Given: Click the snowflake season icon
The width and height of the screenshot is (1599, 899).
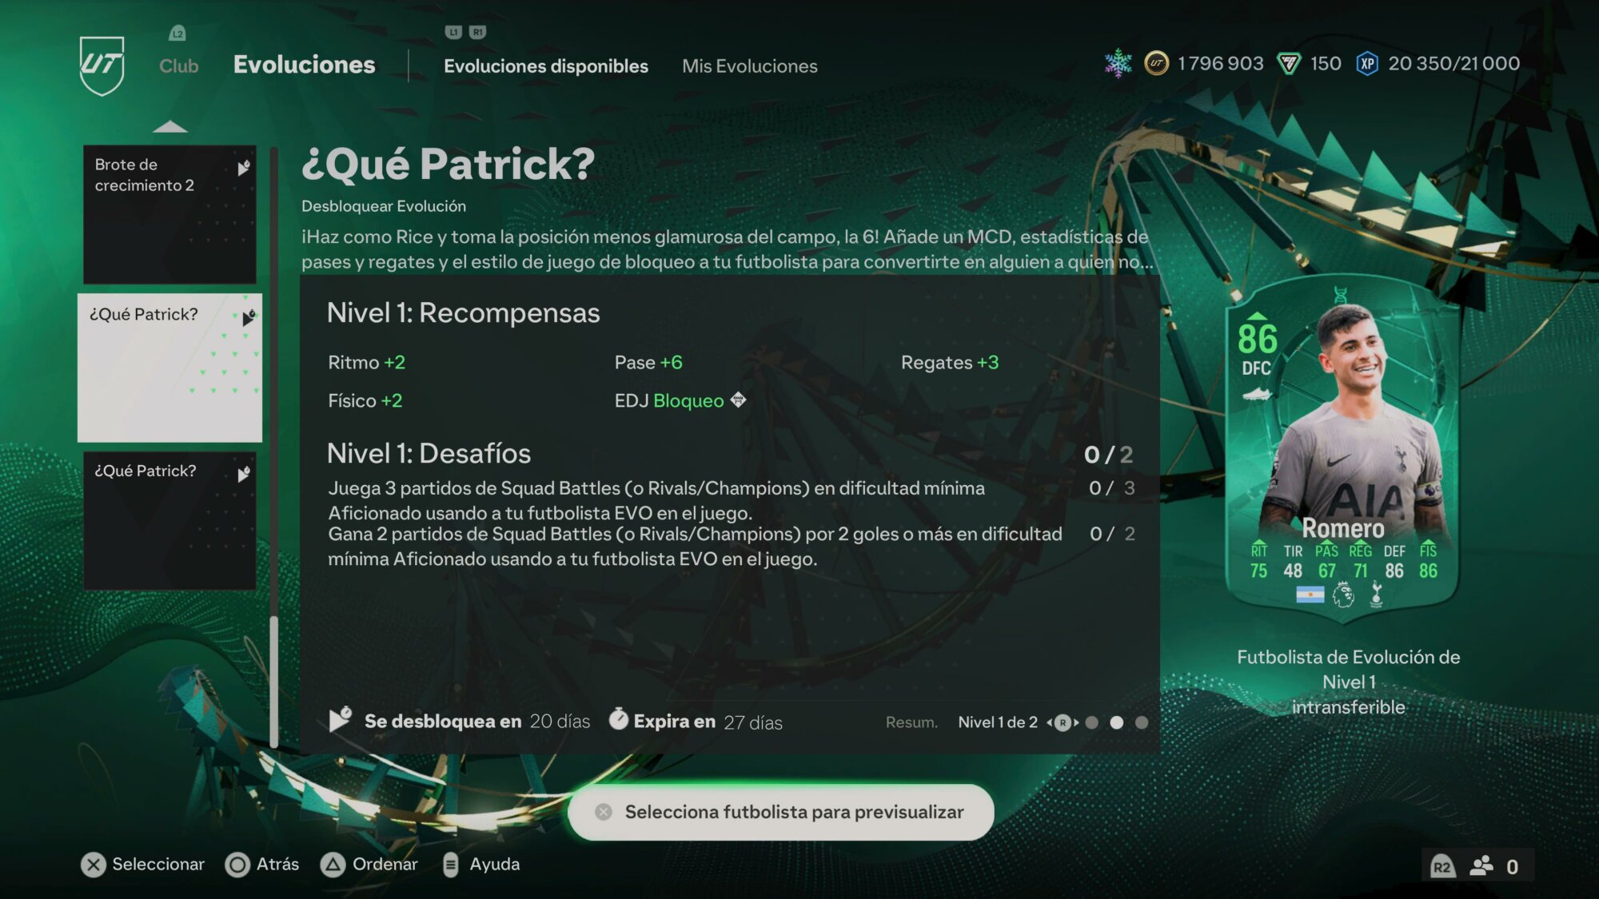Looking at the screenshot, I should (x=1118, y=63).
